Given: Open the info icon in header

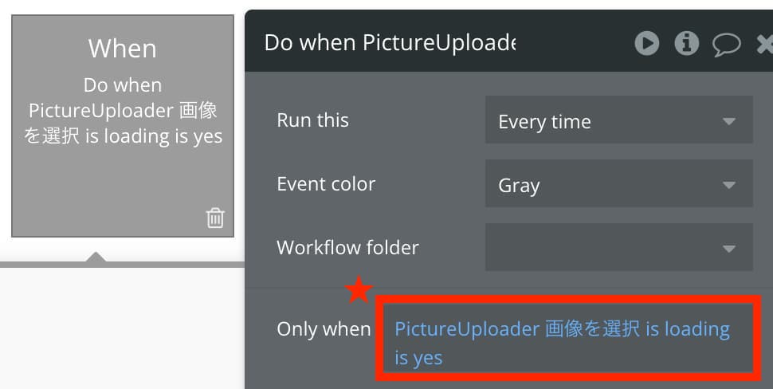Looking at the screenshot, I should coord(687,43).
